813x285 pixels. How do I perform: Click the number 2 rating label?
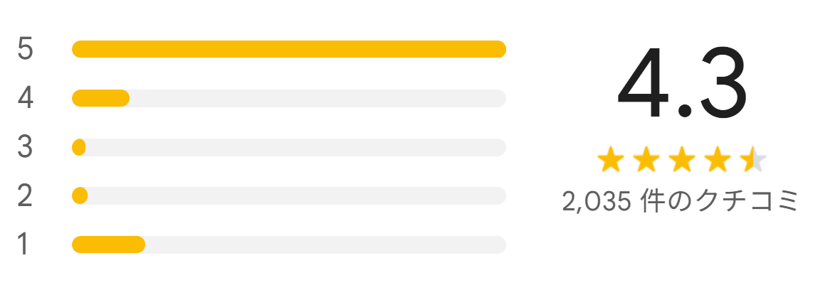click(26, 195)
